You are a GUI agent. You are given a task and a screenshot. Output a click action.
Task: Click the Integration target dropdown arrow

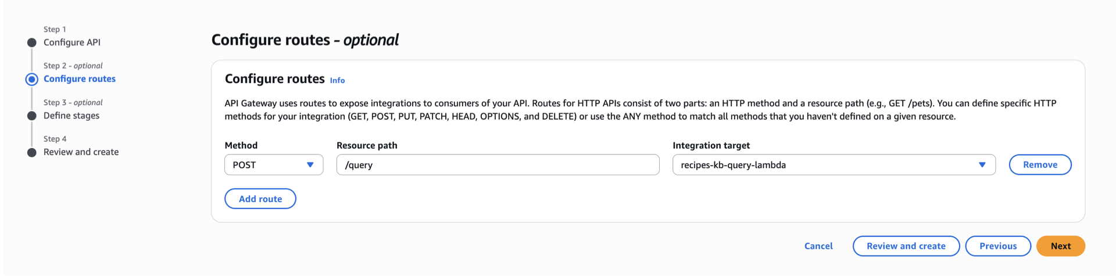click(982, 165)
